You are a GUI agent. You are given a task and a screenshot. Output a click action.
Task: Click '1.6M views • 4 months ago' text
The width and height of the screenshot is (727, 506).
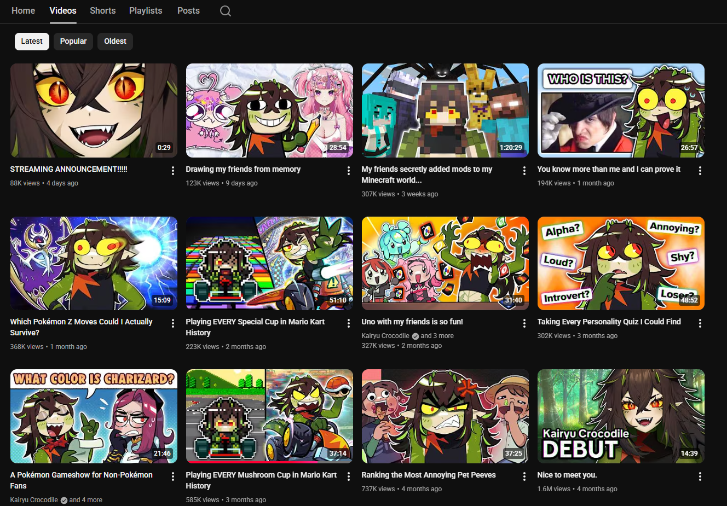coord(578,489)
